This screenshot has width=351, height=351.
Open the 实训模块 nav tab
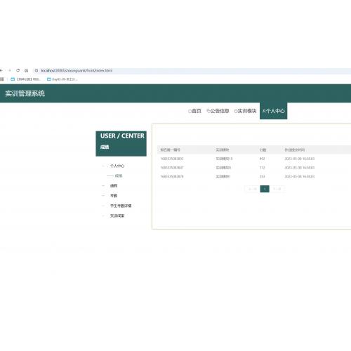coord(245,111)
